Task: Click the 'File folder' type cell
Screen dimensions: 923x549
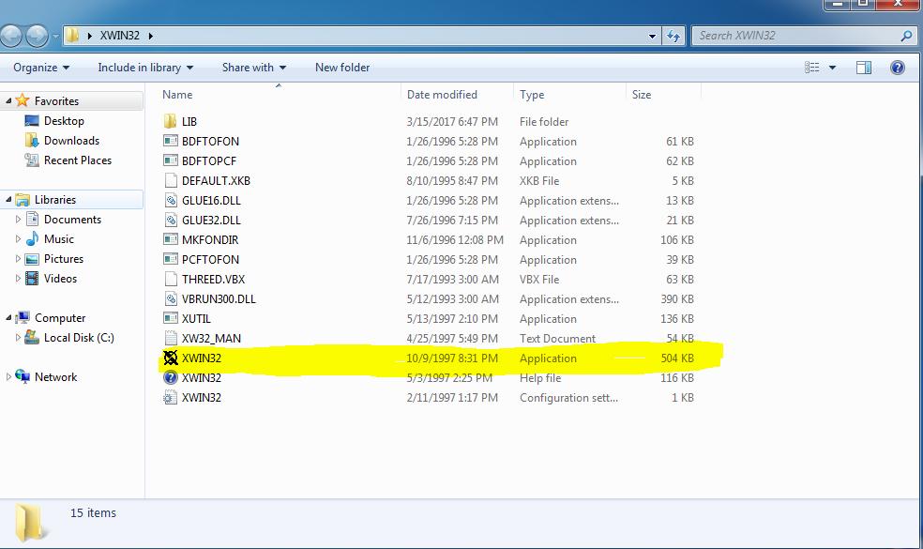Action: (544, 121)
